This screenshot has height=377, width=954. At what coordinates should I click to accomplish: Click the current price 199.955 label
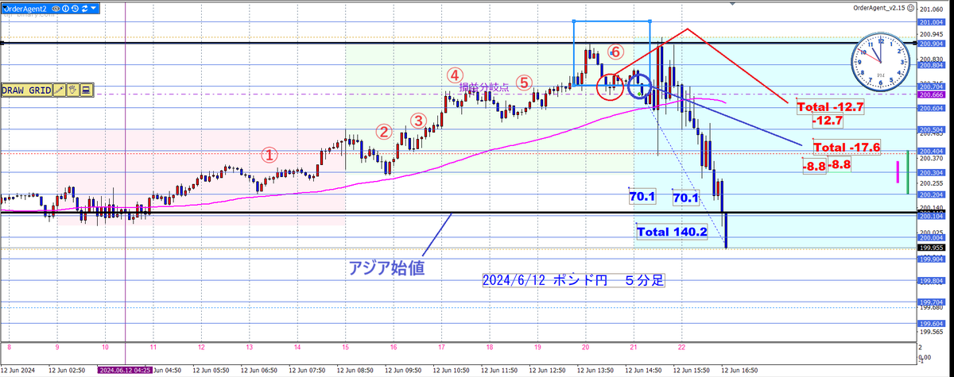pyautogui.click(x=931, y=248)
